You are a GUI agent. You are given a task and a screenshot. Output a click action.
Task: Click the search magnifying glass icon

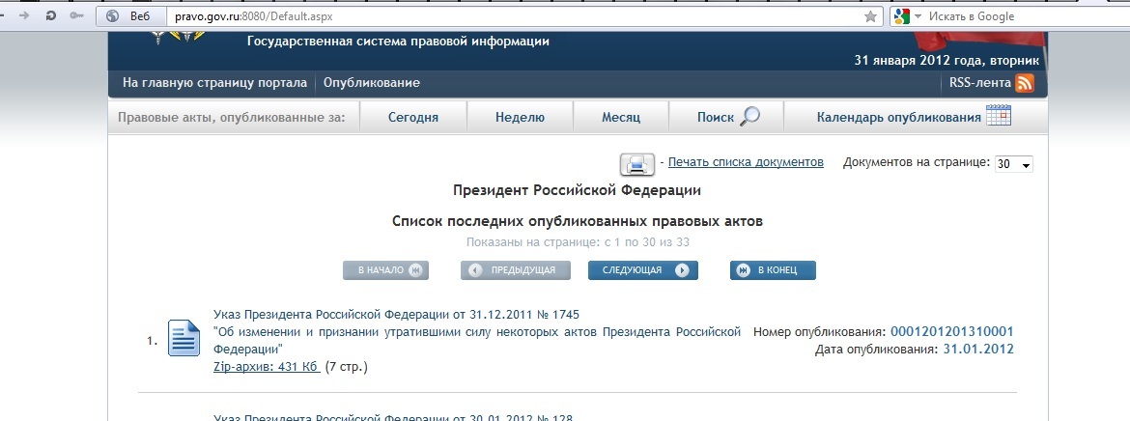[x=749, y=117]
